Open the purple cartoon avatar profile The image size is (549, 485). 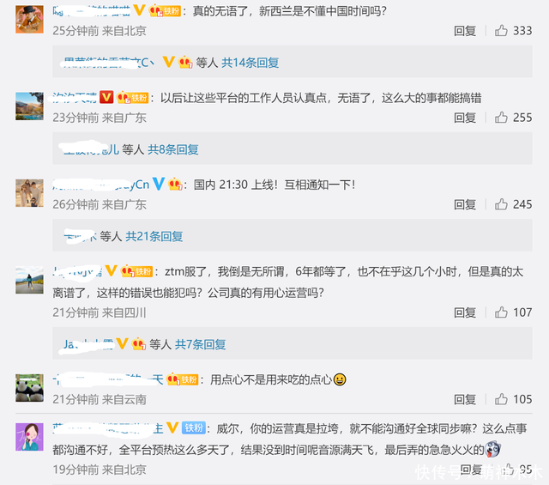click(x=29, y=437)
